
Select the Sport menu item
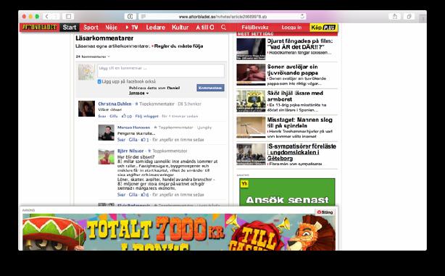click(91, 28)
